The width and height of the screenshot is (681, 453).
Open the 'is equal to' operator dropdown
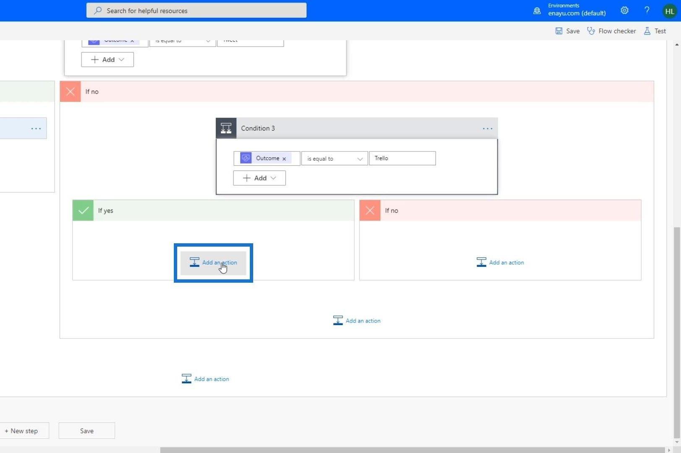click(x=335, y=159)
